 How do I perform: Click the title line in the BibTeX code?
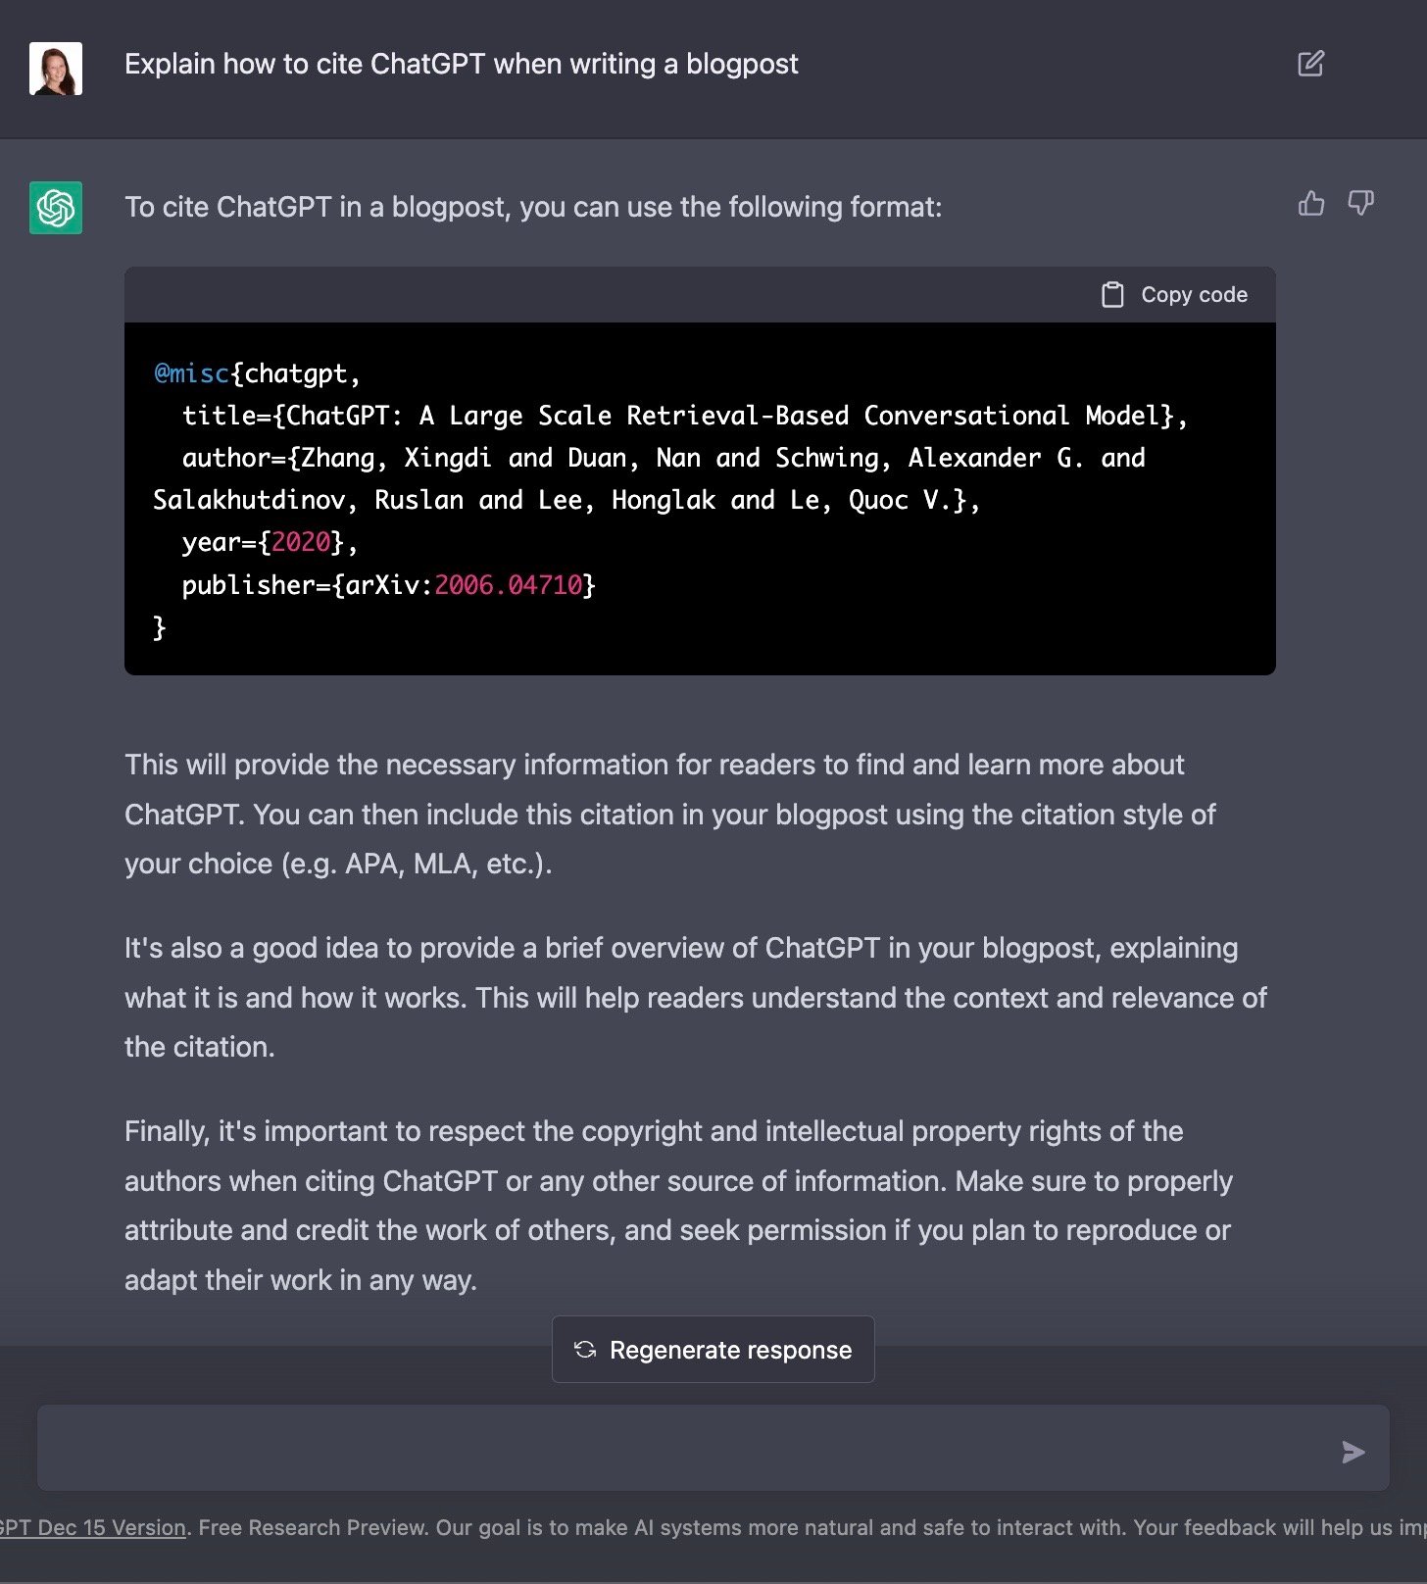(x=684, y=416)
